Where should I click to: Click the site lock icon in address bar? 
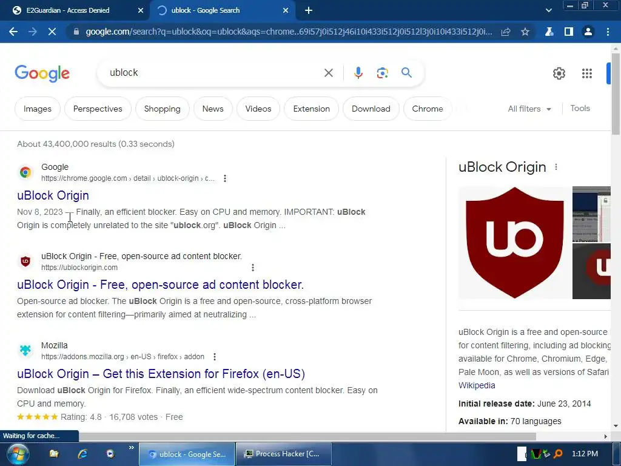coord(76,32)
